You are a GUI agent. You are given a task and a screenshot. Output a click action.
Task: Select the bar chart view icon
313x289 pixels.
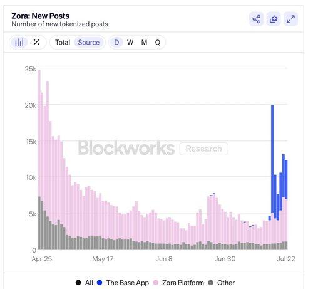pos(19,43)
